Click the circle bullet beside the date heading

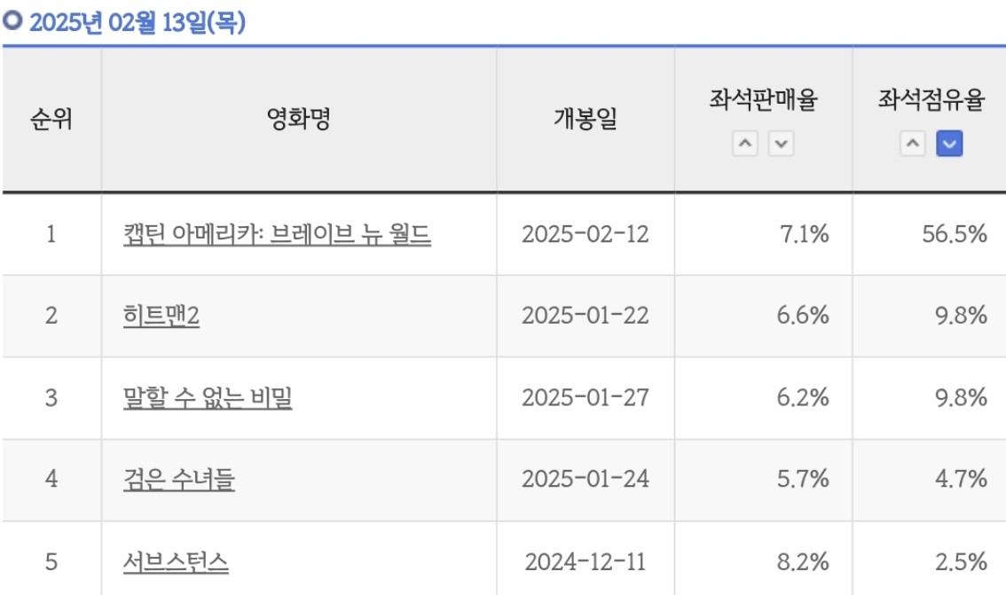pyautogui.click(x=12, y=20)
